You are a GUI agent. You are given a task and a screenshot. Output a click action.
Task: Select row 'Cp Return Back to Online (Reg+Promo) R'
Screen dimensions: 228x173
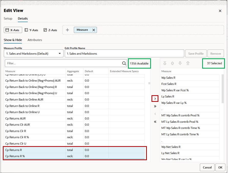pos(74,87)
